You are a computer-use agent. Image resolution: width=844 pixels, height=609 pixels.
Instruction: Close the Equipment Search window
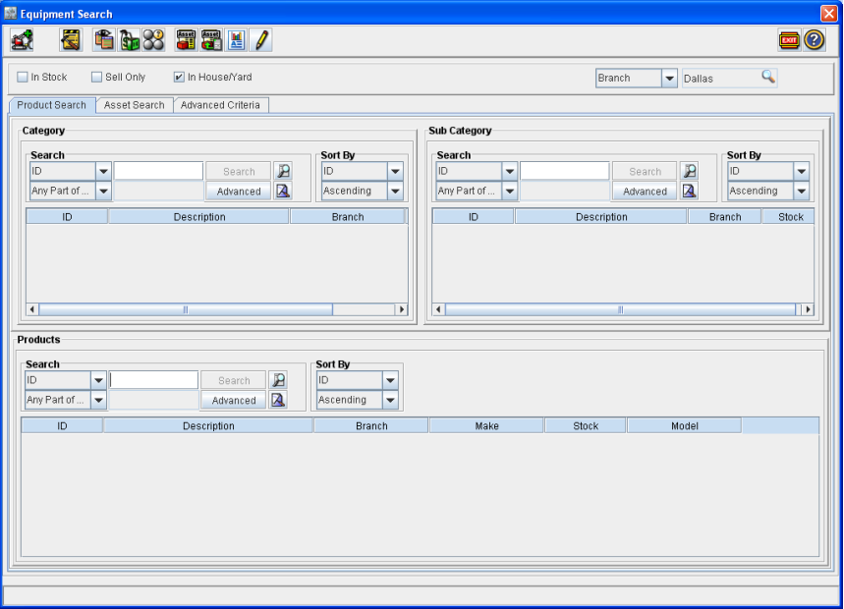point(828,13)
